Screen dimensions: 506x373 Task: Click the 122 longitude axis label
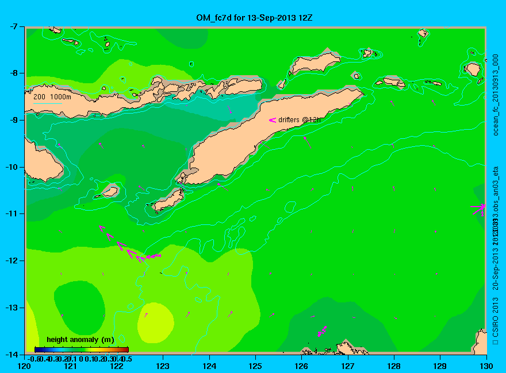(x=117, y=366)
